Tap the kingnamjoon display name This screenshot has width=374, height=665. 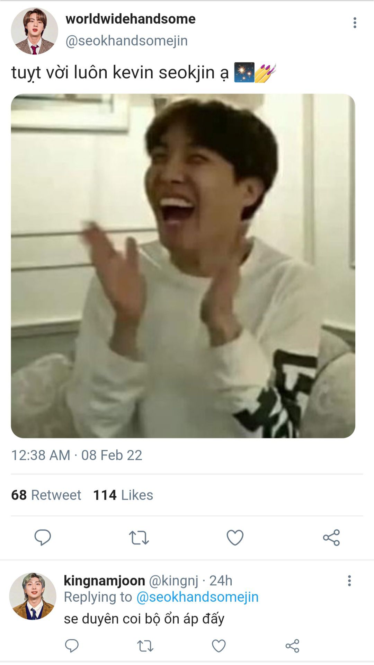coord(104,580)
